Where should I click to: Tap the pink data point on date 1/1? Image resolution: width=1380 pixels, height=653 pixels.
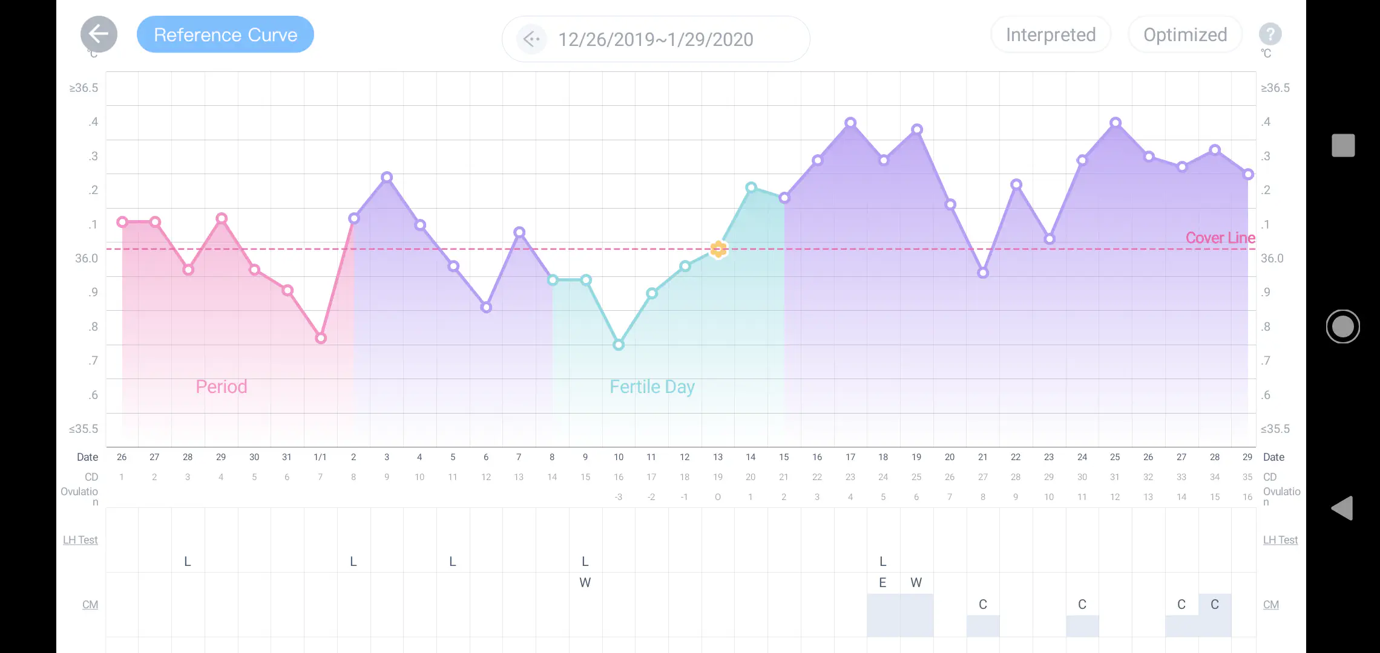coord(321,338)
